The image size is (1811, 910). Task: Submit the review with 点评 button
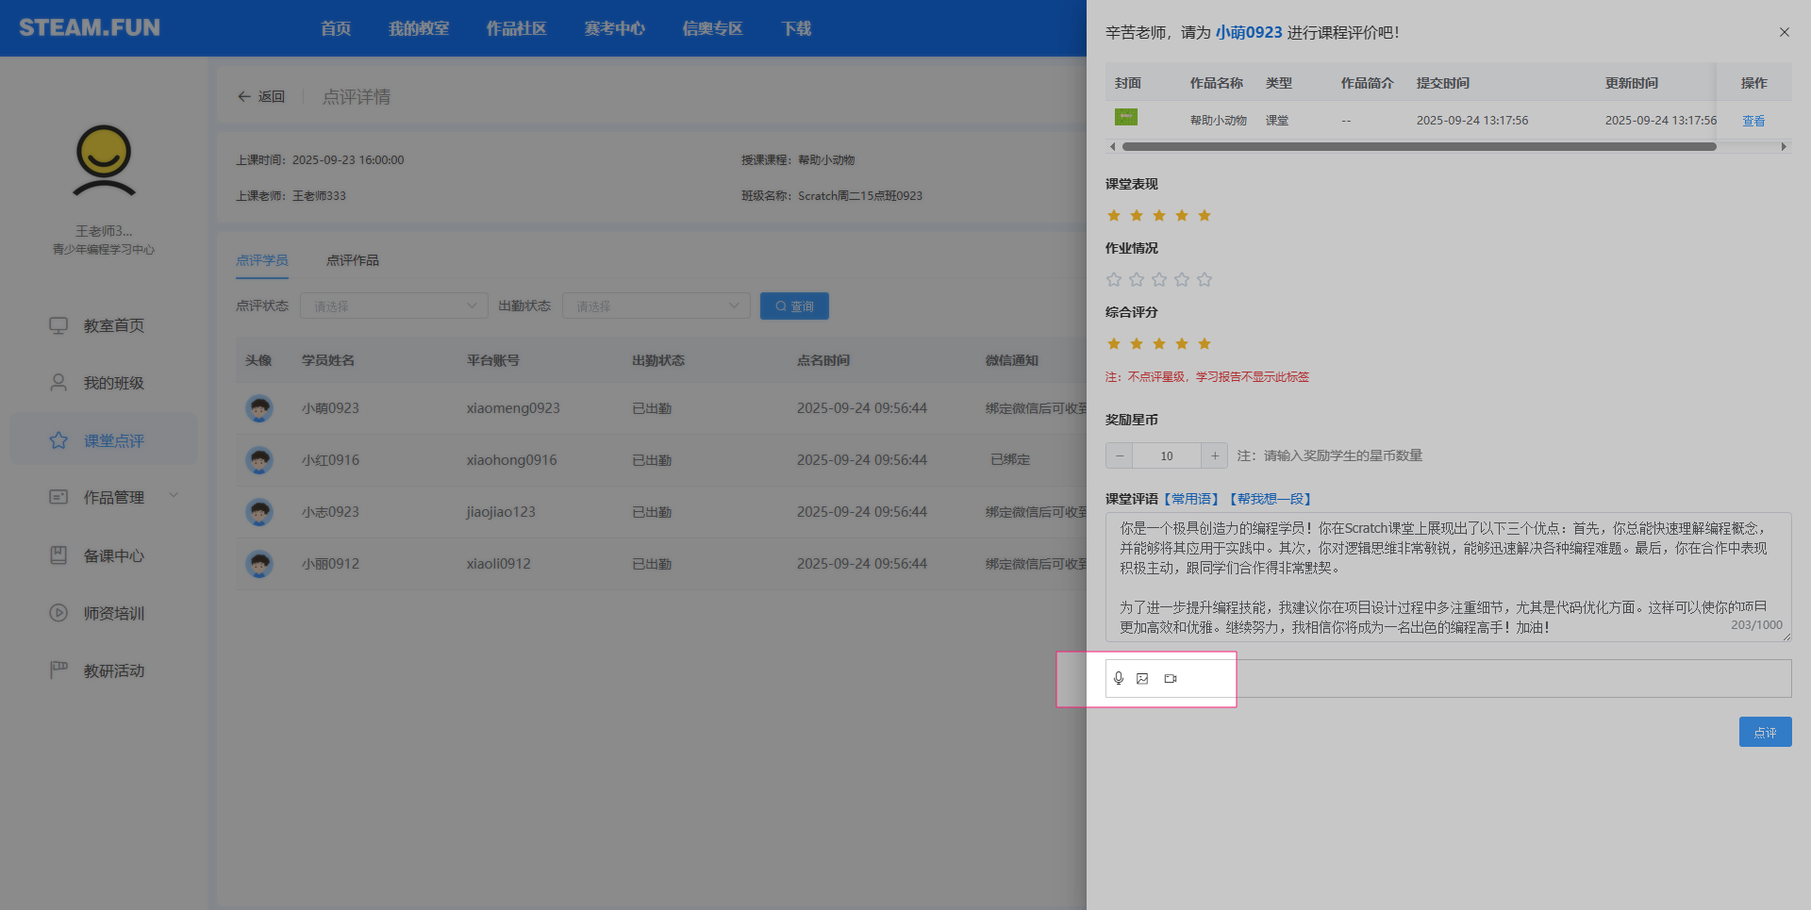pos(1765,732)
